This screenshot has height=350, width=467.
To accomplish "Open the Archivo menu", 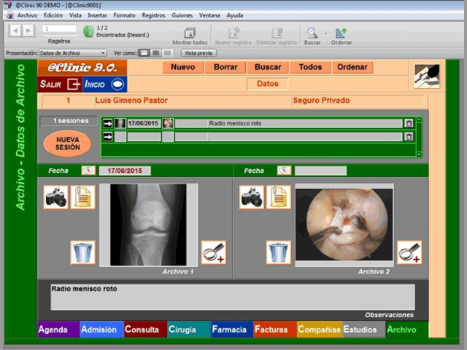I will (27, 15).
